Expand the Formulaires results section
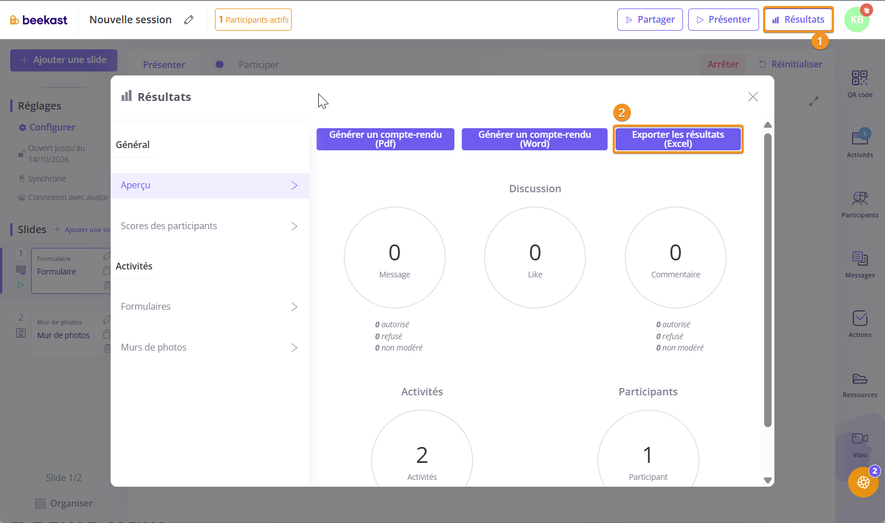The height and width of the screenshot is (523, 885). point(209,307)
